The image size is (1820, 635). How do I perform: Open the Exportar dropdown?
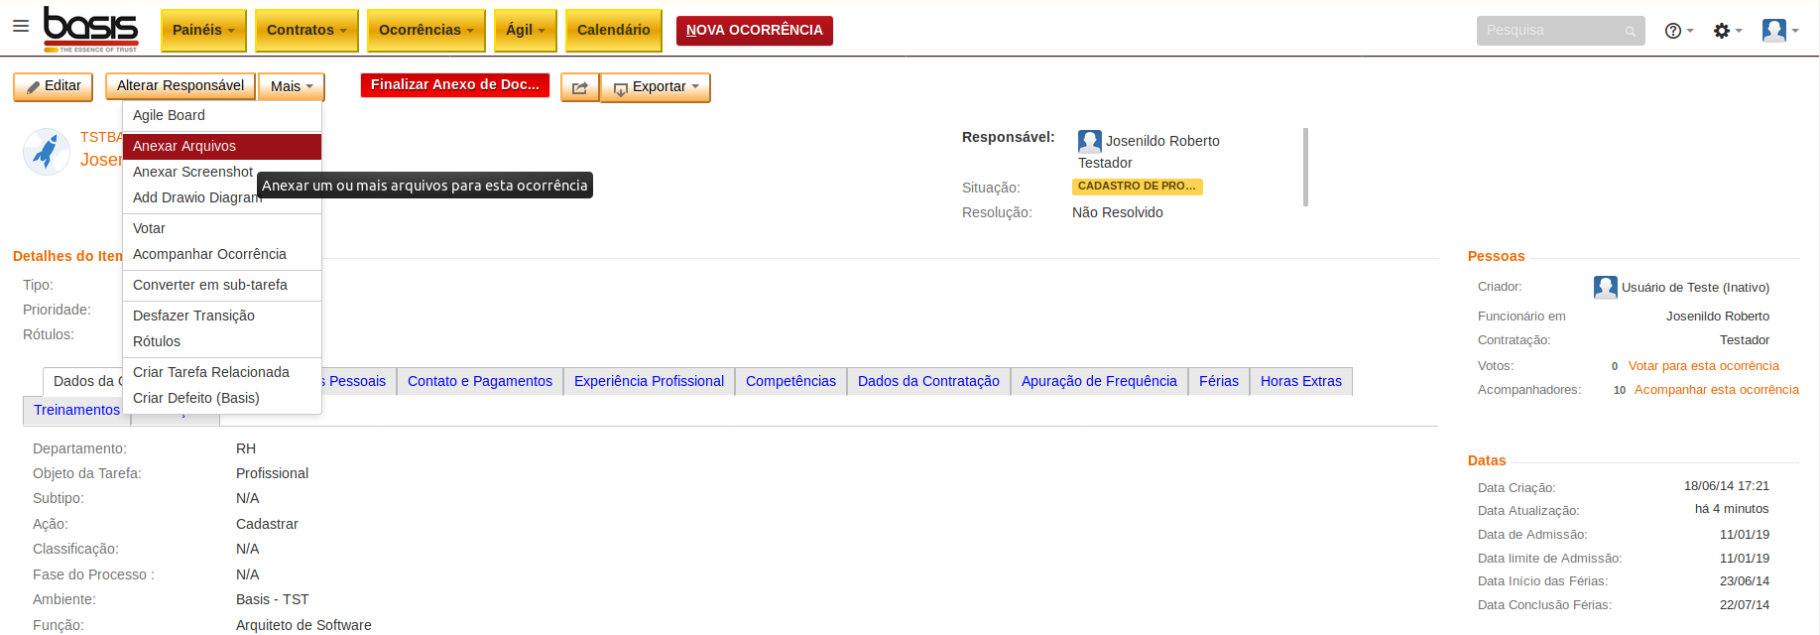[657, 87]
